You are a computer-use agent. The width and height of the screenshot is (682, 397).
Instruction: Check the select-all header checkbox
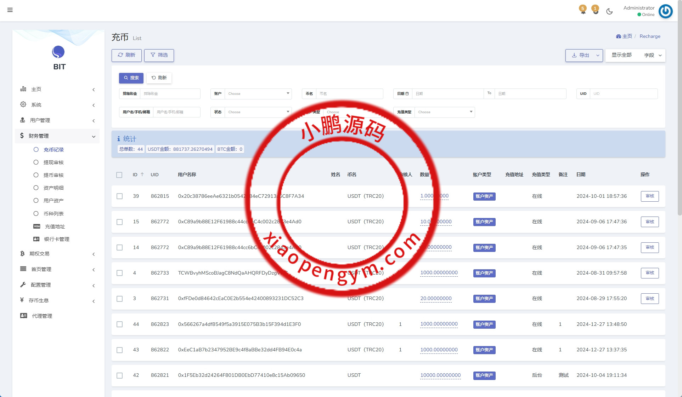[x=119, y=175]
